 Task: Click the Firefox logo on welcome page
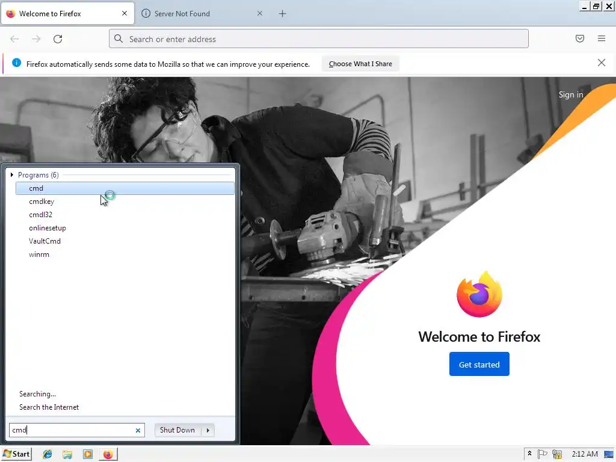click(x=479, y=294)
